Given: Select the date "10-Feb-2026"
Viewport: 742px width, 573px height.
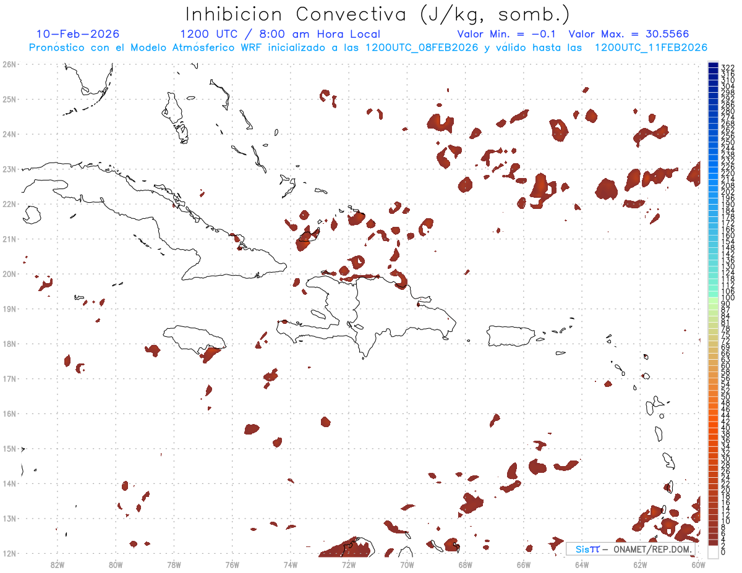Looking at the screenshot, I should [x=78, y=34].
